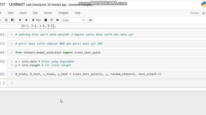Move selected cell up
206x115 pixels.
click(x=20, y=20)
